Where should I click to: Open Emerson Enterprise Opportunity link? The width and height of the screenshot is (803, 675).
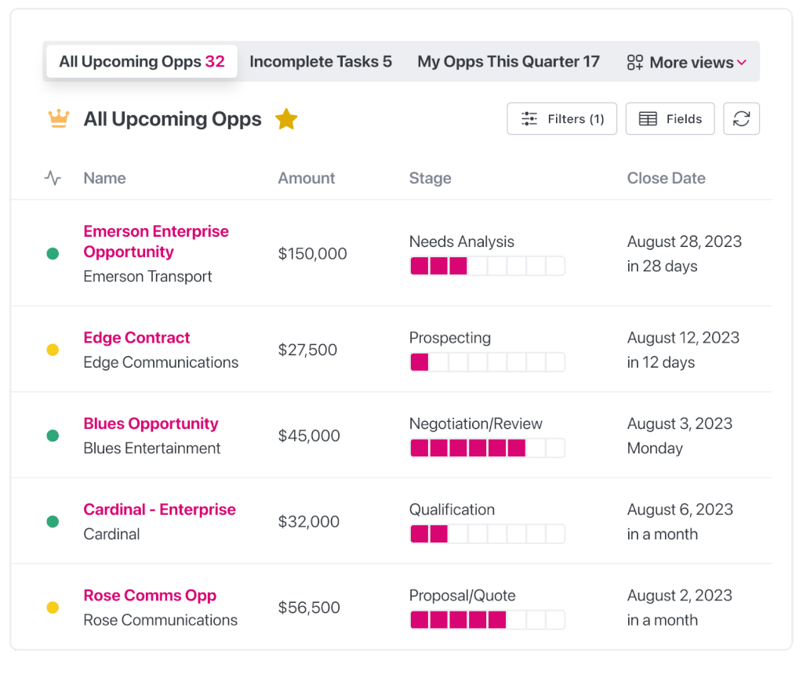tap(156, 241)
